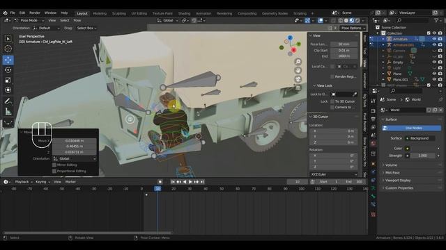Select the Measure ruler tool
This screenshot has width=446, height=250.
tap(8, 111)
